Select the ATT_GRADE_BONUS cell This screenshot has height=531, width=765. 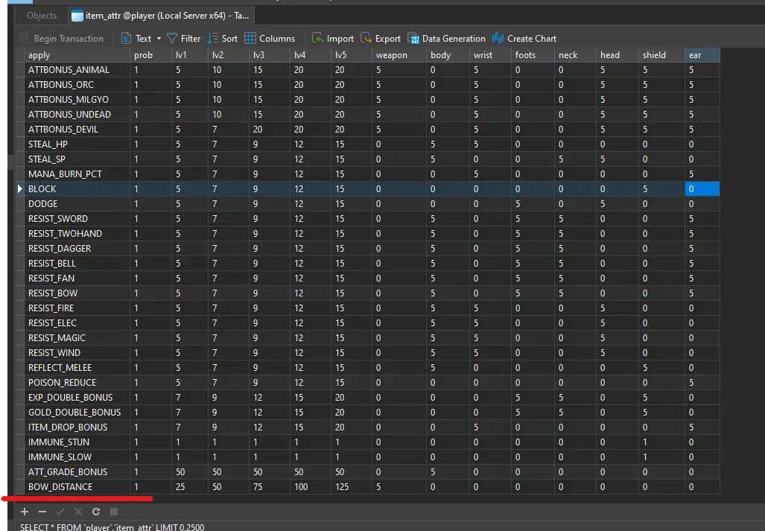click(77, 471)
